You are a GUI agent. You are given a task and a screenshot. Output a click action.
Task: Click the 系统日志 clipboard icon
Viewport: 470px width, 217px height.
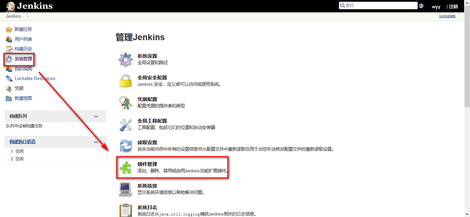(126, 210)
